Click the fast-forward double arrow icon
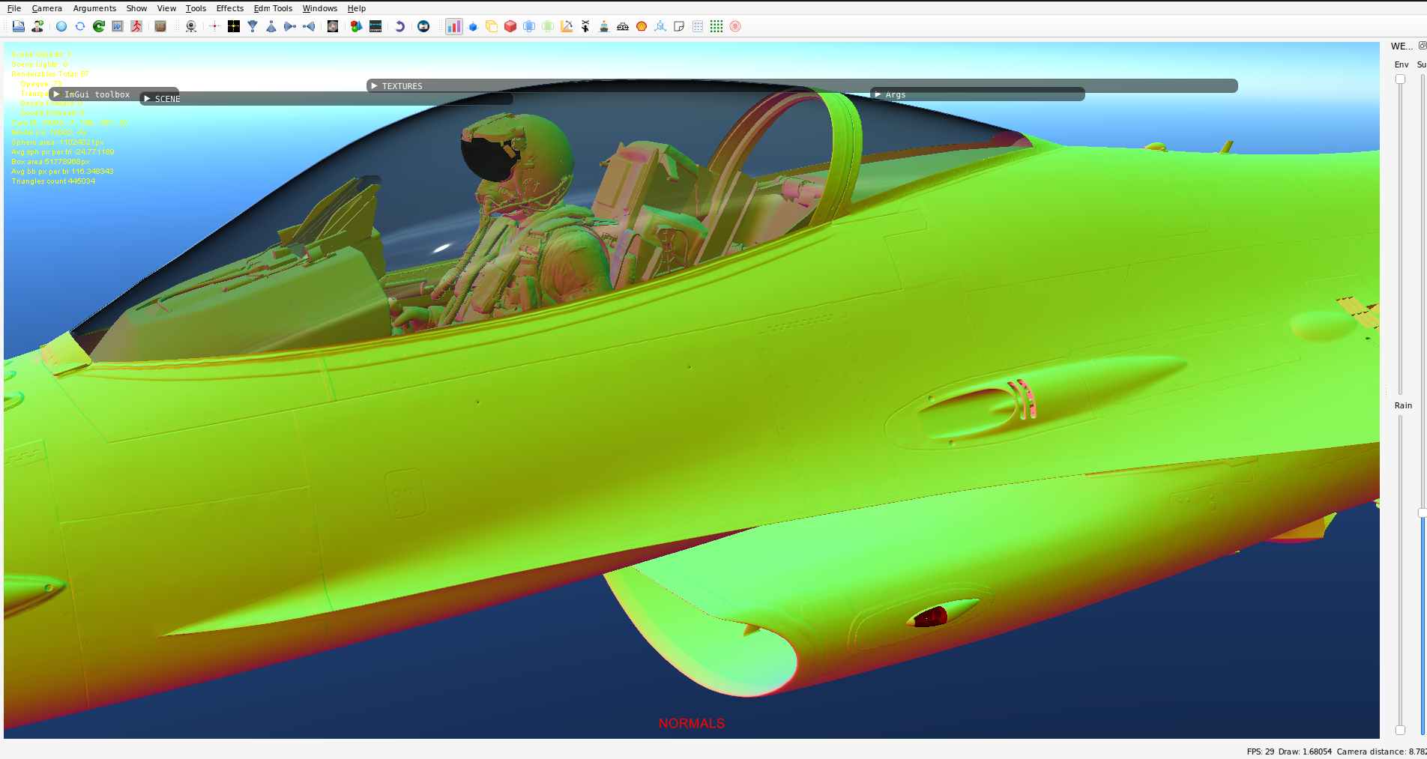Image resolution: width=1427 pixels, height=759 pixels. [x=118, y=26]
